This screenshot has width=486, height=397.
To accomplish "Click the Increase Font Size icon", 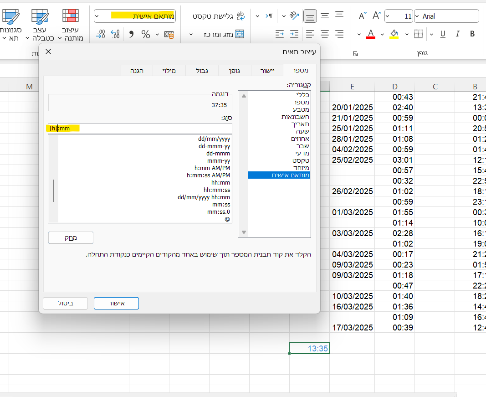I will [377, 16].
